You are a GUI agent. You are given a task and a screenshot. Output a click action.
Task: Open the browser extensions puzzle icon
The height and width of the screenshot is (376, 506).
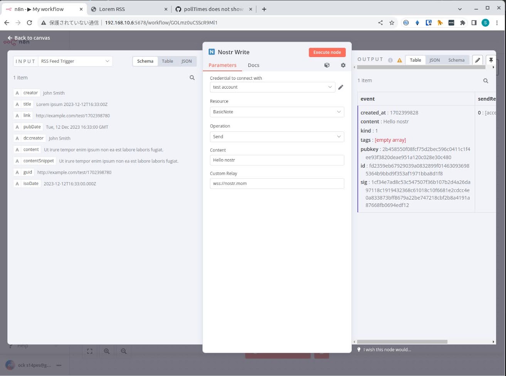[x=463, y=23]
